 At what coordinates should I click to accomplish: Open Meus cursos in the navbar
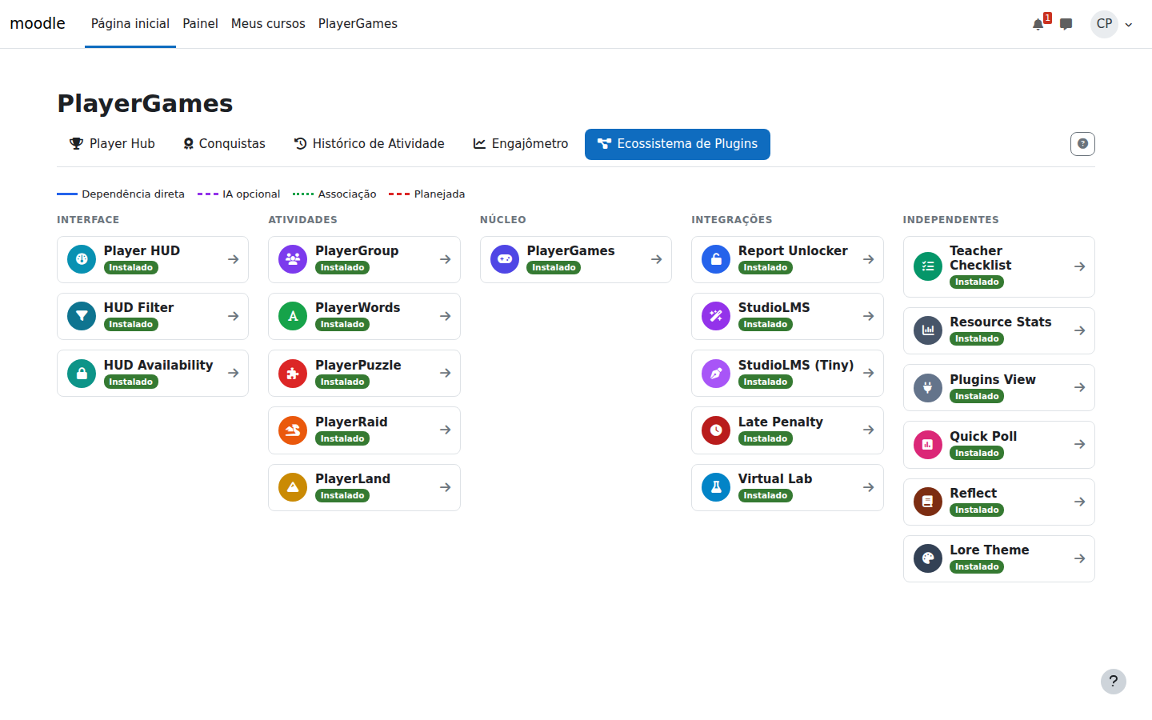268,24
